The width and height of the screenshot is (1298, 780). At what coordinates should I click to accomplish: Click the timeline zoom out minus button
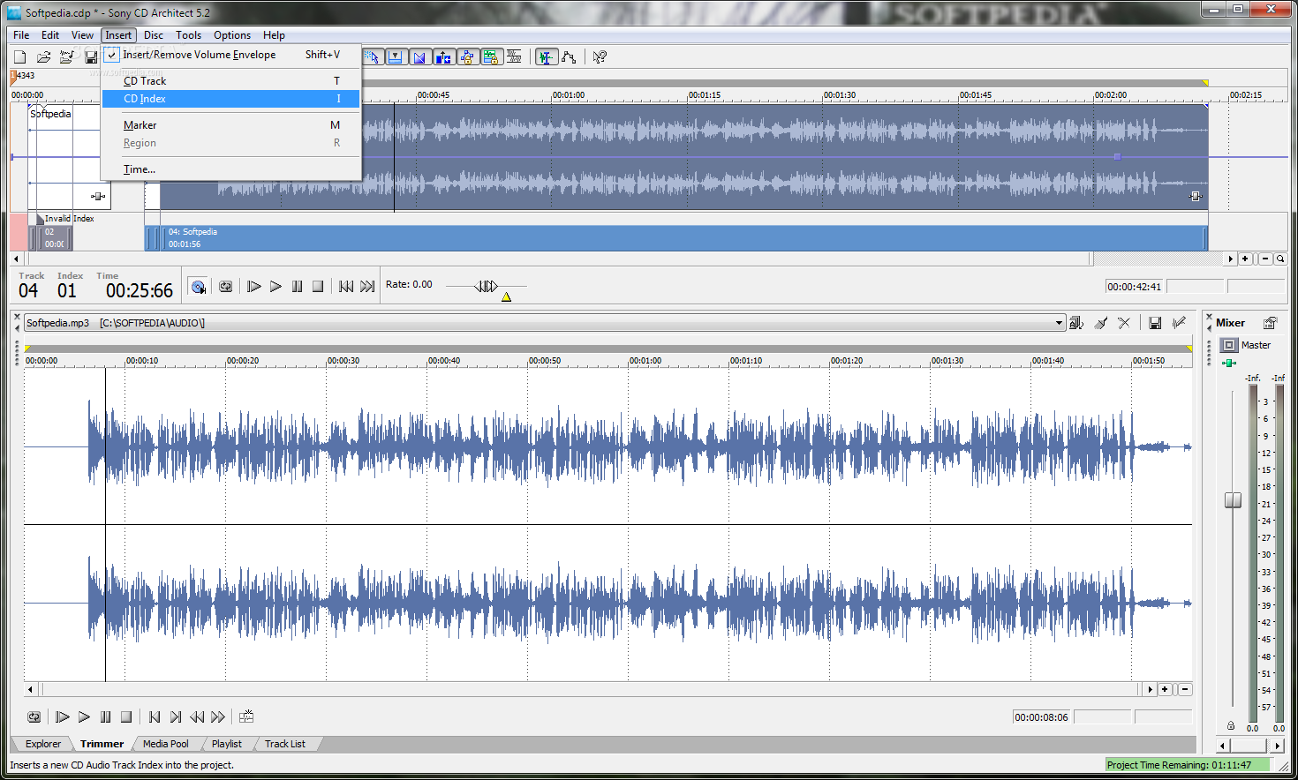point(1265,259)
